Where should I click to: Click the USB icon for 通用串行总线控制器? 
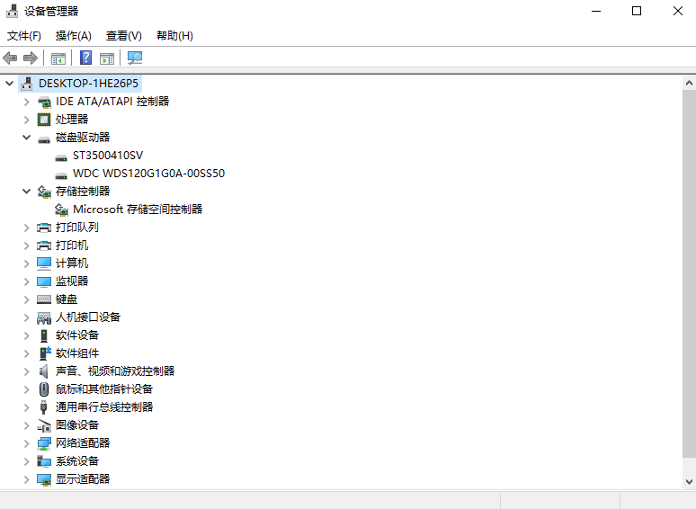click(x=43, y=407)
